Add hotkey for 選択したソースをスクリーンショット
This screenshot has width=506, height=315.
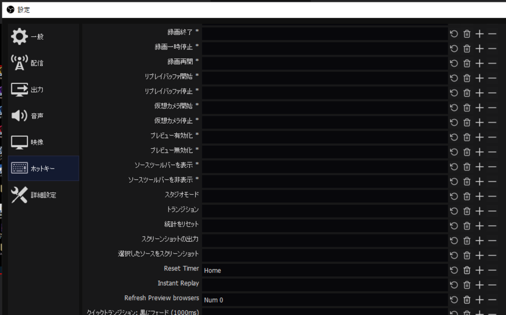480,255
